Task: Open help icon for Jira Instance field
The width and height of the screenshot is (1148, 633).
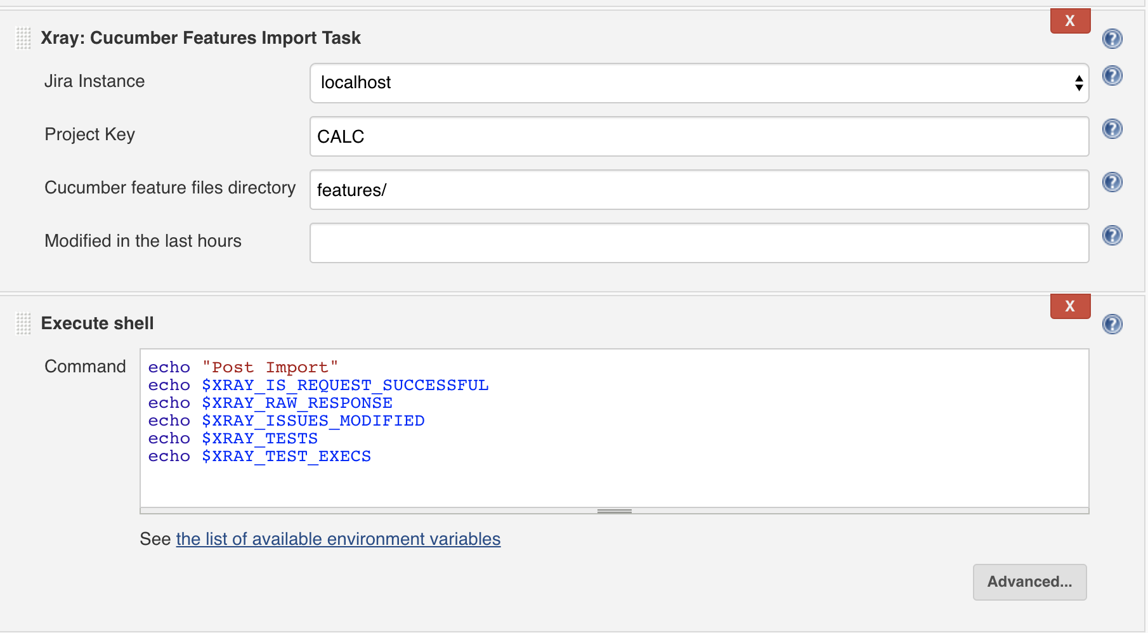Action: pyautogui.click(x=1112, y=75)
